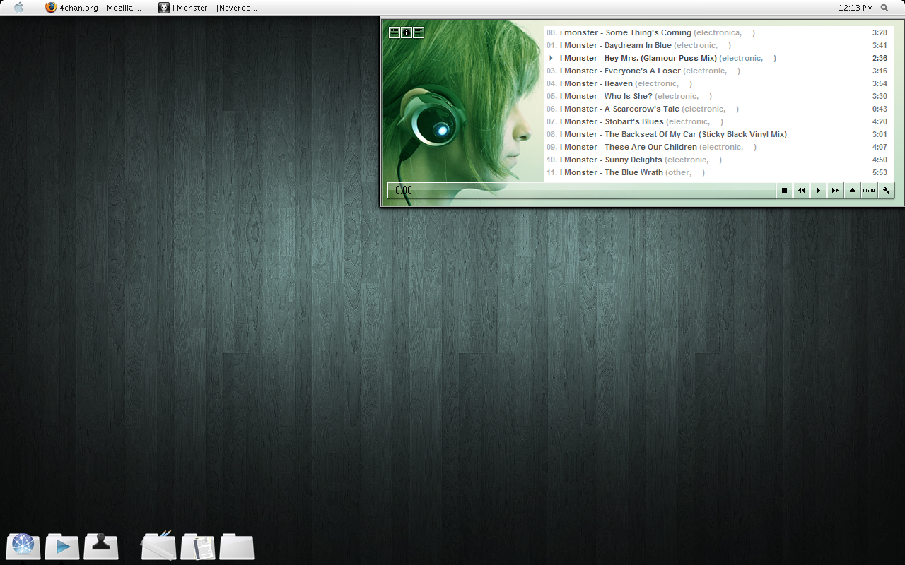The height and width of the screenshot is (565, 905).
Task: Click the now-playing arrow beside Hey Mrs.
Action: [551, 58]
